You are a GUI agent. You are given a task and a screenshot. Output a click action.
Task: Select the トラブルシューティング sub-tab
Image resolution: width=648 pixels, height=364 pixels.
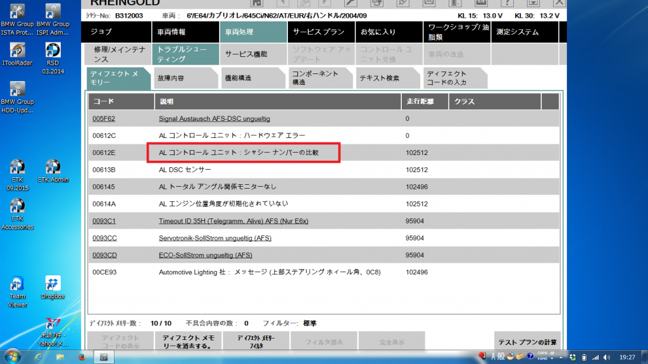tap(185, 54)
